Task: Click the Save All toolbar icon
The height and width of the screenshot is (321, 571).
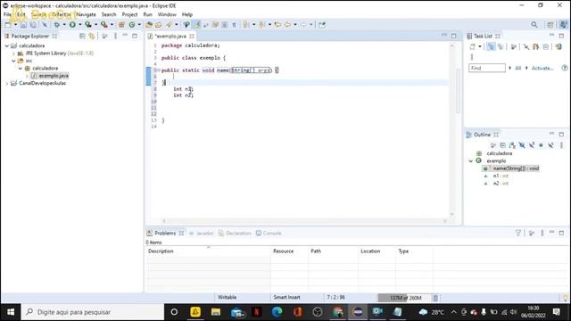Action: pyautogui.click(x=33, y=25)
